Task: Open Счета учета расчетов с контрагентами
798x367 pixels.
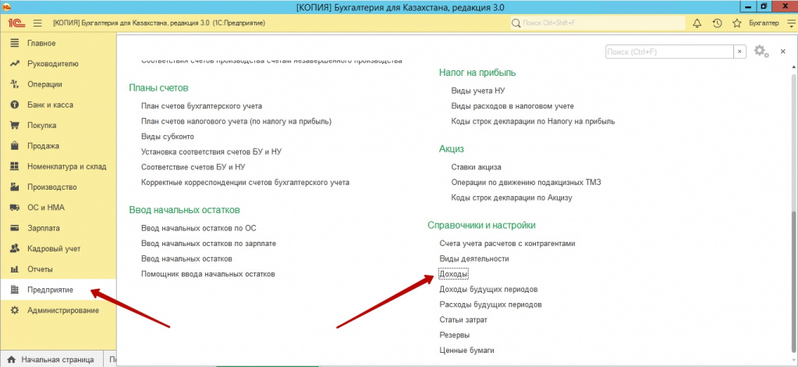Action: 507,244
